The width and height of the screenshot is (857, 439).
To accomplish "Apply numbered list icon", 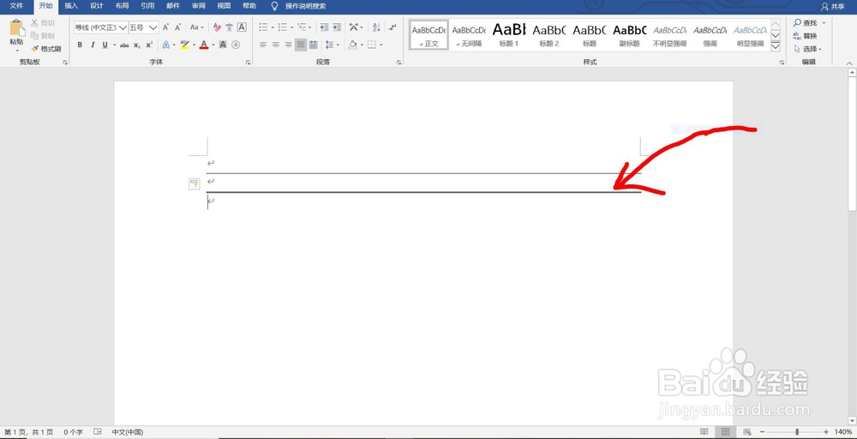I will pyautogui.click(x=282, y=27).
